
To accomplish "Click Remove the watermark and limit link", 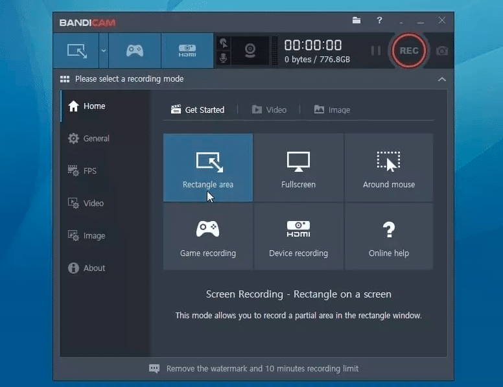I will pyautogui.click(x=262, y=368).
